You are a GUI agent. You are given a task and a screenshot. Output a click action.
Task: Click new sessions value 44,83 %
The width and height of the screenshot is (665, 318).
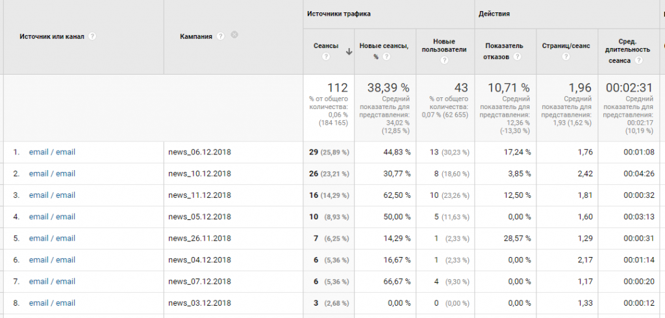tap(395, 153)
